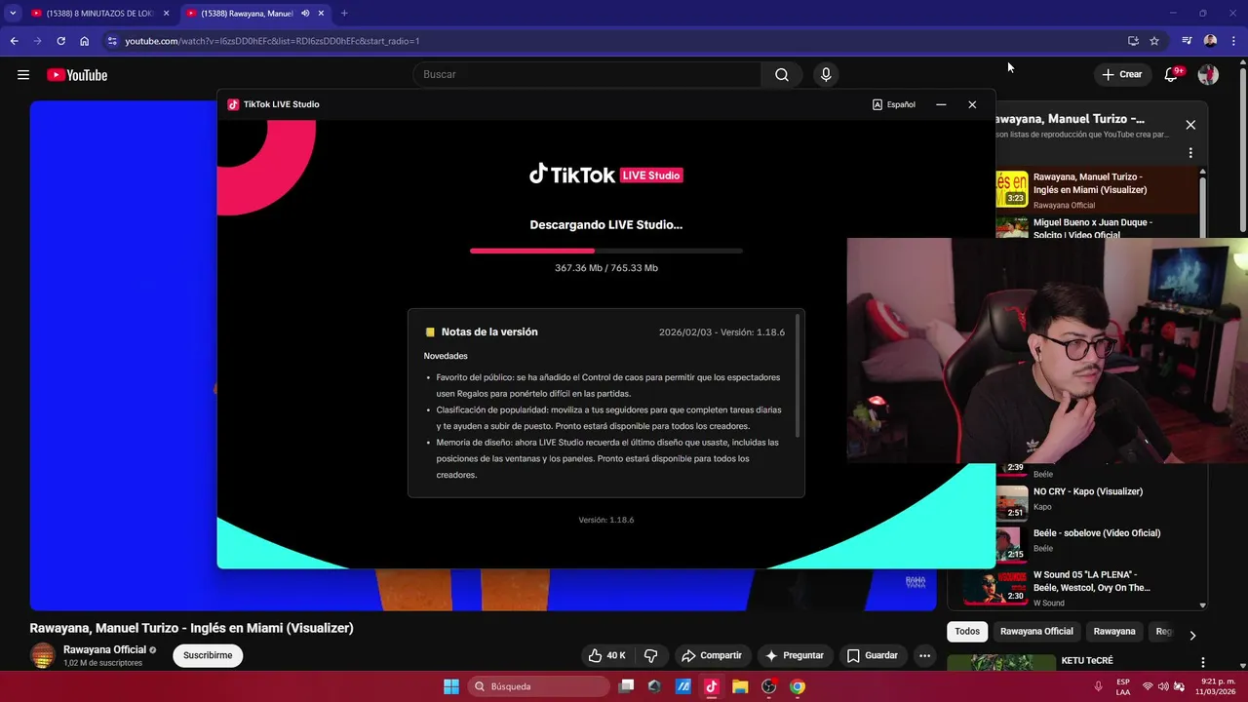This screenshot has height=702, width=1248.
Task: Open Windows Start menu
Action: tap(451, 686)
